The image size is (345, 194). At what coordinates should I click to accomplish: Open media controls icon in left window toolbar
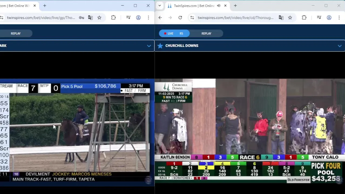[x=128, y=18]
